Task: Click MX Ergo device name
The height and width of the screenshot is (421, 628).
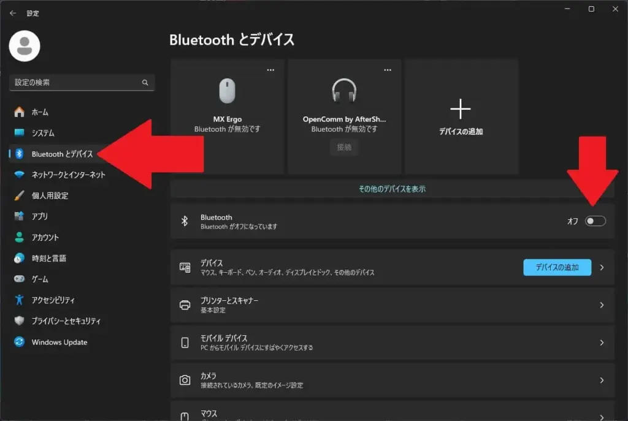Action: (x=227, y=119)
